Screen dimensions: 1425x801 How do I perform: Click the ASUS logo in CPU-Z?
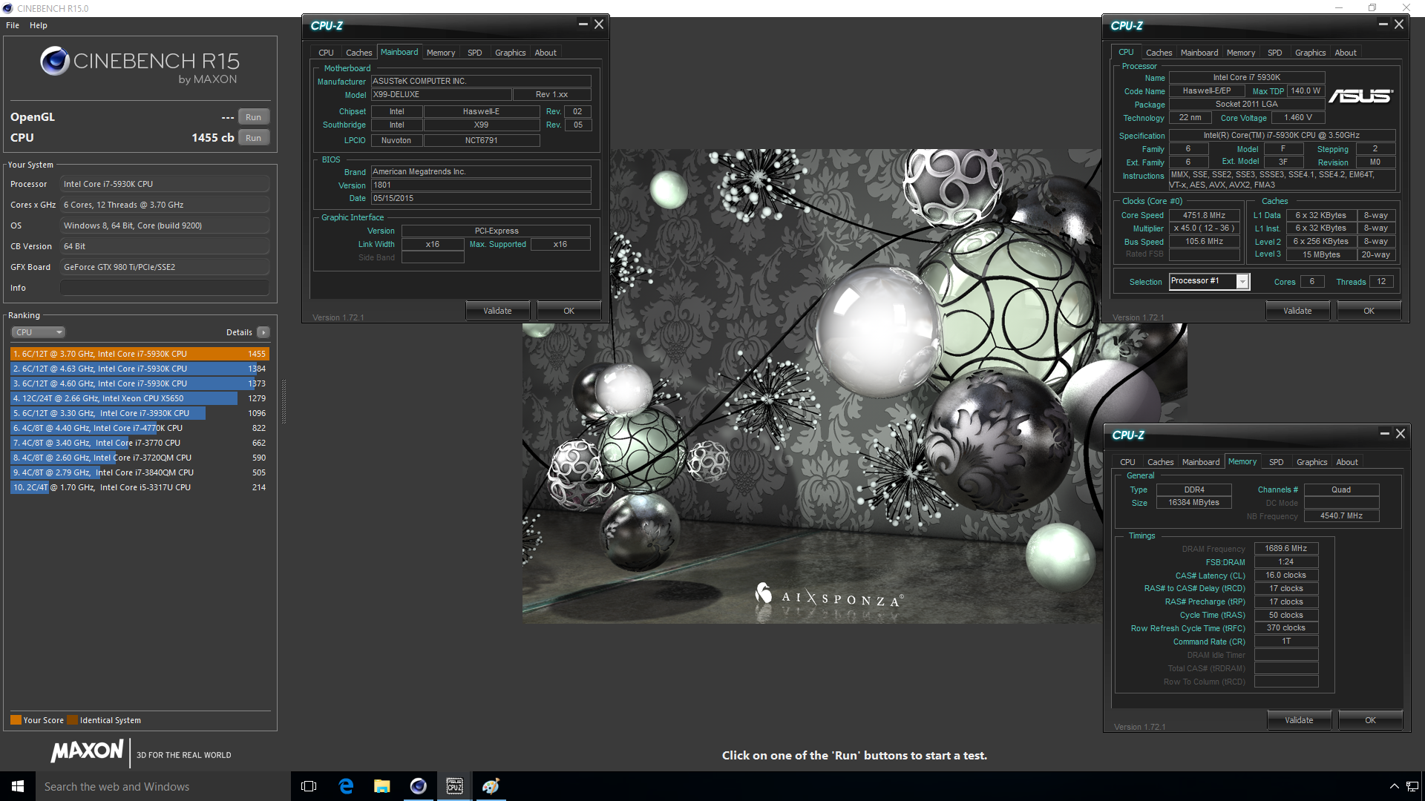click(x=1360, y=96)
